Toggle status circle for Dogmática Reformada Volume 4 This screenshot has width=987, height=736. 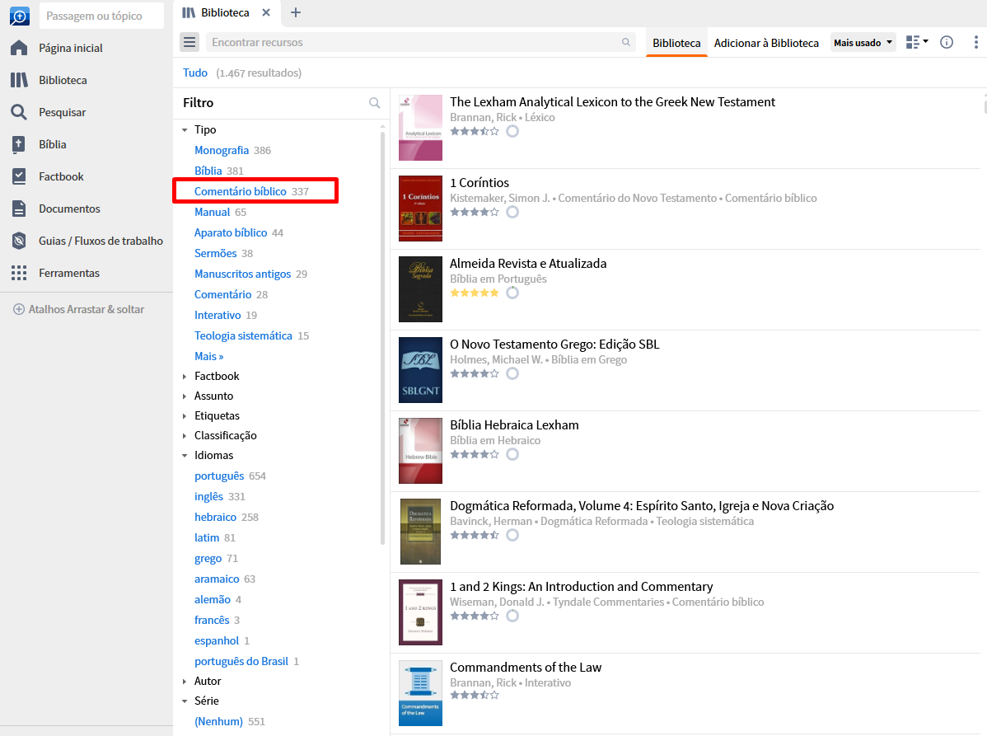(512, 535)
